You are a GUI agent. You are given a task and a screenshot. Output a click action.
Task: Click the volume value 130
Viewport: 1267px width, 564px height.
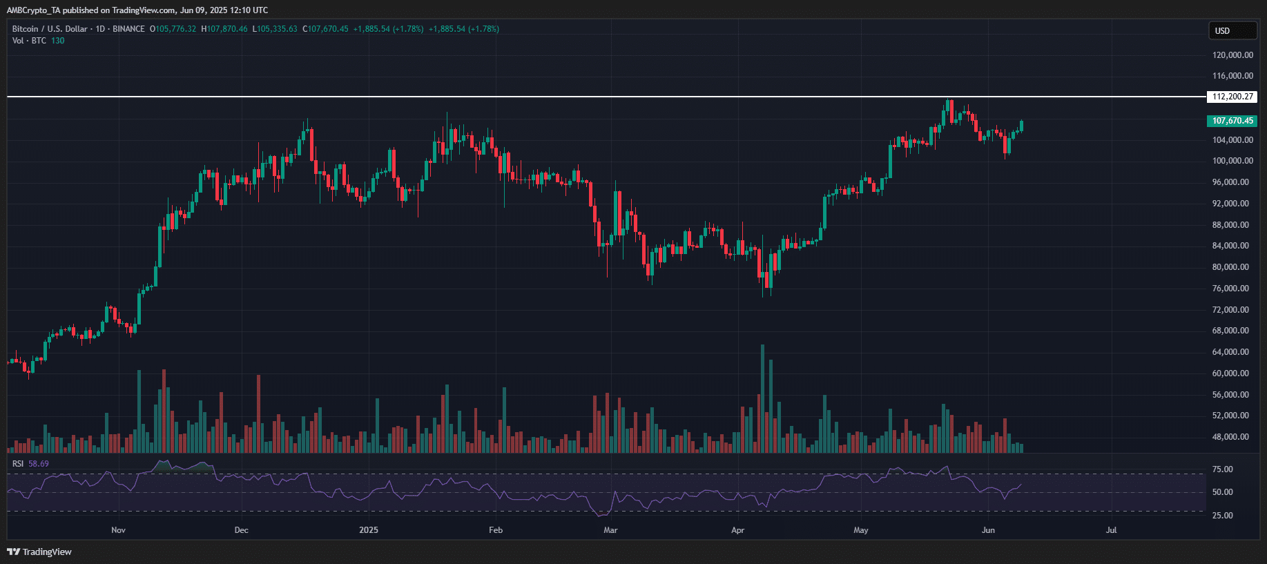click(58, 41)
